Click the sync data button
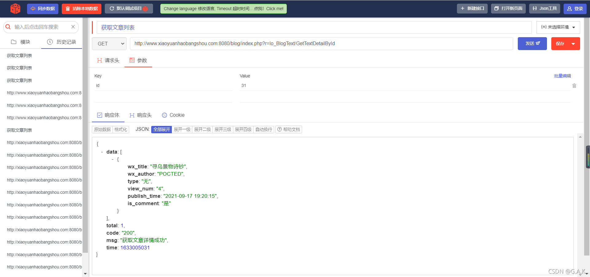The height and width of the screenshot is (277, 590). (x=43, y=9)
